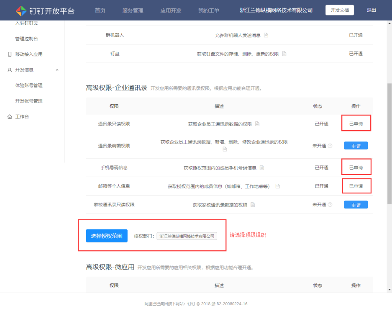The width and height of the screenshot is (392, 314).
Task: Open doc icon for 家校通讯录只读权限 description
Action: click(253, 205)
